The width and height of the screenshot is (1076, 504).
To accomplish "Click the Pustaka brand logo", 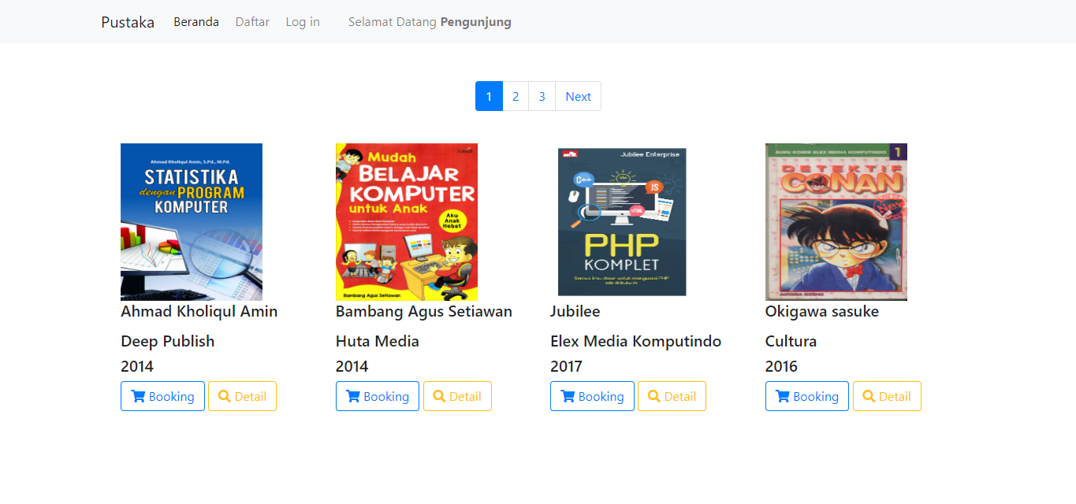I will [128, 22].
